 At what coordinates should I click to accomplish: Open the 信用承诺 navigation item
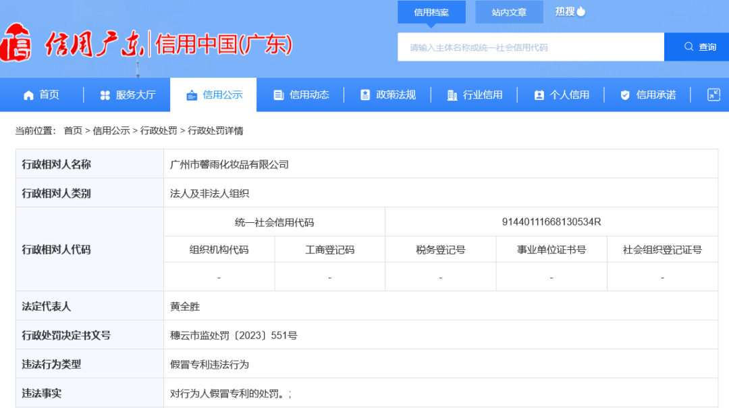[x=648, y=95]
